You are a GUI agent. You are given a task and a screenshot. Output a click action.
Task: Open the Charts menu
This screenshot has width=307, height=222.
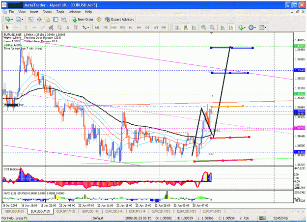(x=47, y=12)
